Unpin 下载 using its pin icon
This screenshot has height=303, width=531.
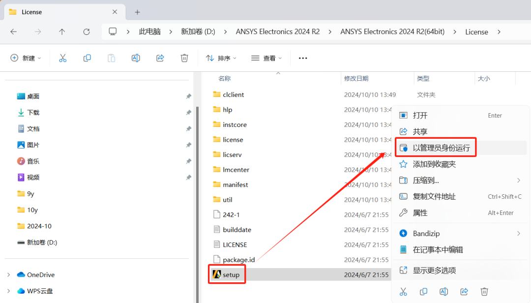[x=189, y=113]
